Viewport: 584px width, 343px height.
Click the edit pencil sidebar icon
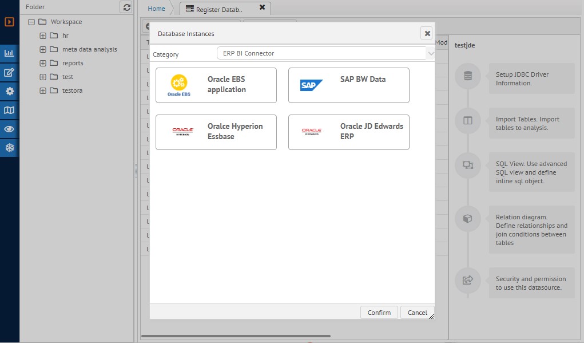[9, 73]
